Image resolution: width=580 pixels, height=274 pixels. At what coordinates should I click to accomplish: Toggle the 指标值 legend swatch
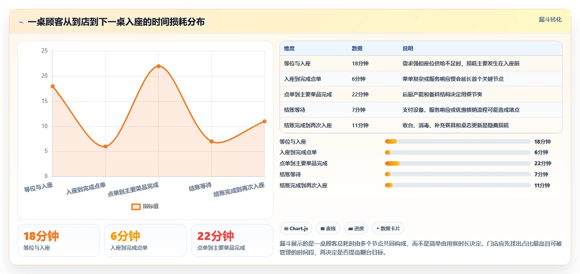[136, 206]
